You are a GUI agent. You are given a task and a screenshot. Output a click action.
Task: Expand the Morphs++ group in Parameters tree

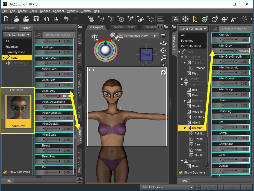(x=185, y=101)
